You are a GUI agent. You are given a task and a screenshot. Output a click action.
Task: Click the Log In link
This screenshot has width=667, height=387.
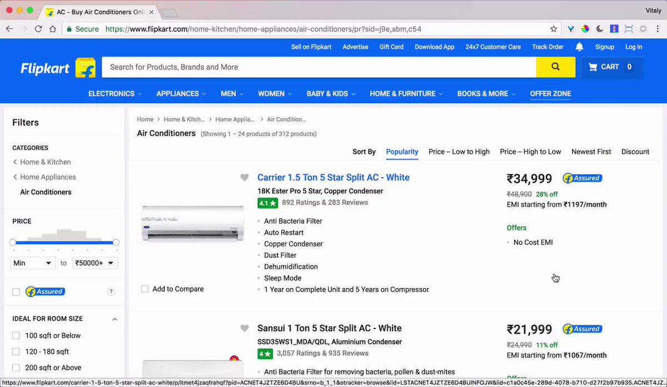634,47
